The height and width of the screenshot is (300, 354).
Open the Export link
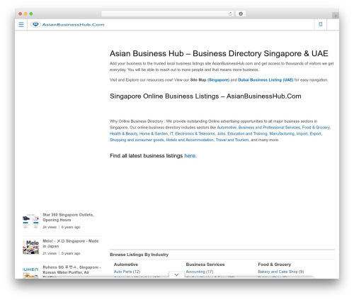pos(316,134)
